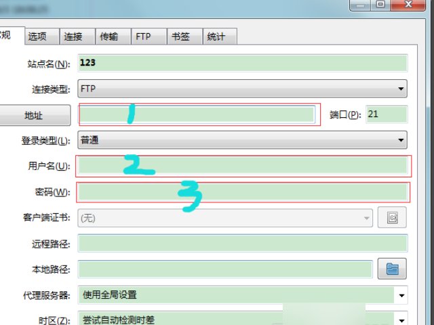Close the site properties window

(408, 4)
